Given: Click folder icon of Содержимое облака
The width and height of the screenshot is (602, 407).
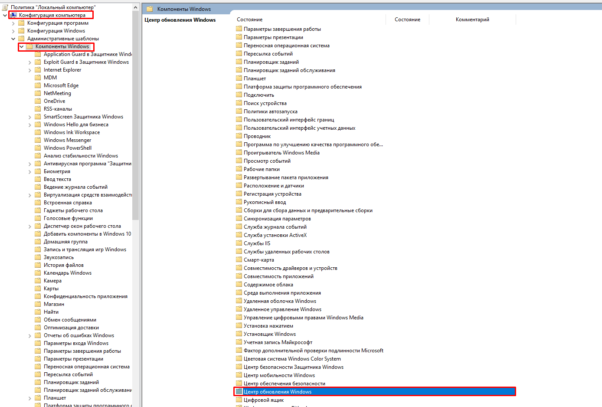Looking at the screenshot, I should 239,284.
